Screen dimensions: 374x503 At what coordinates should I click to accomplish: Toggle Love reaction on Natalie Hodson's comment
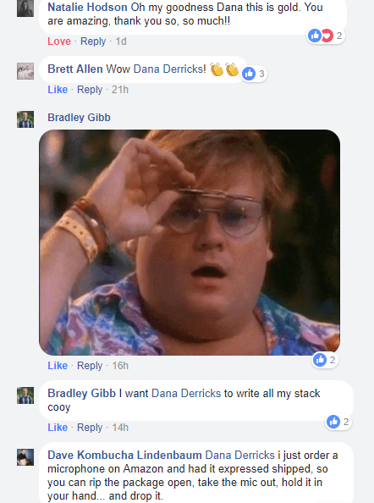point(59,41)
